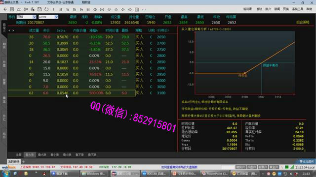Expand the a1709 contract dropdown
The height and width of the screenshot is (177, 316).
[x=56, y=17]
